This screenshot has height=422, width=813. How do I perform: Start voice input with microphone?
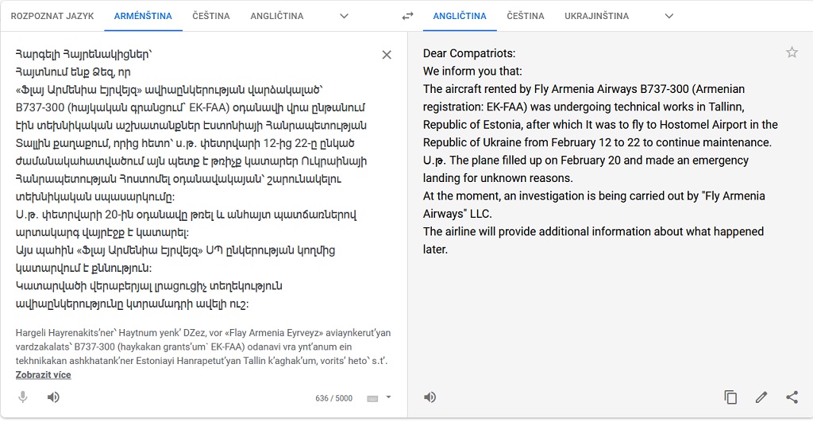[x=23, y=397]
